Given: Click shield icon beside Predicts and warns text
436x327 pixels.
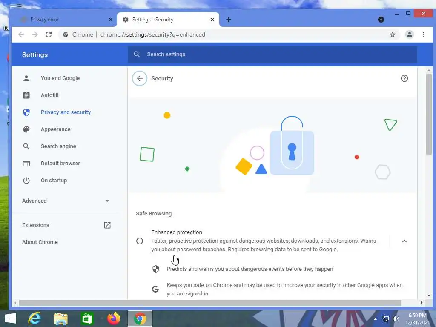Looking at the screenshot, I should coord(156,269).
